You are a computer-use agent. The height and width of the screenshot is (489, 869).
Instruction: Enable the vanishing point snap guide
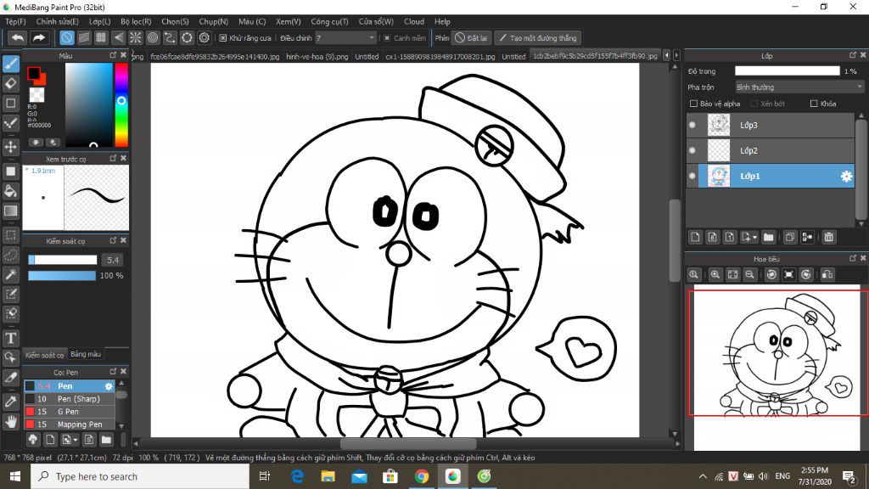click(118, 37)
